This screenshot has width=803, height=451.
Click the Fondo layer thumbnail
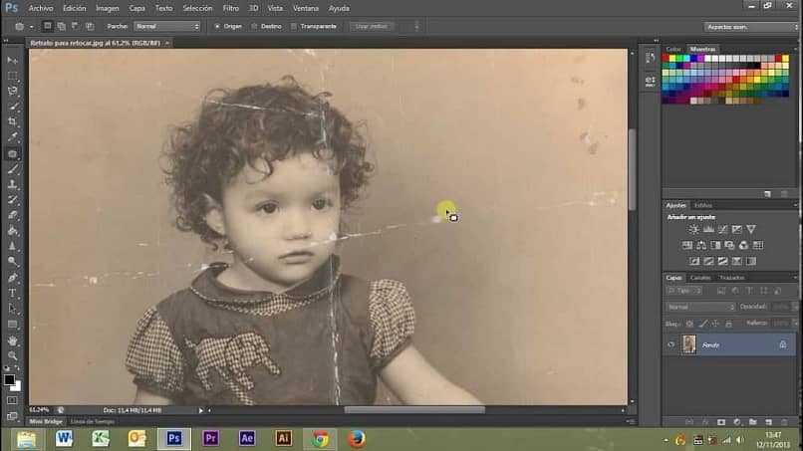tap(688, 344)
